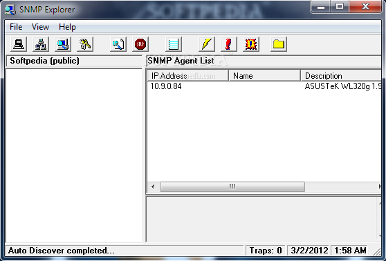Maximize the SNMP Explorer window

point(340,7)
